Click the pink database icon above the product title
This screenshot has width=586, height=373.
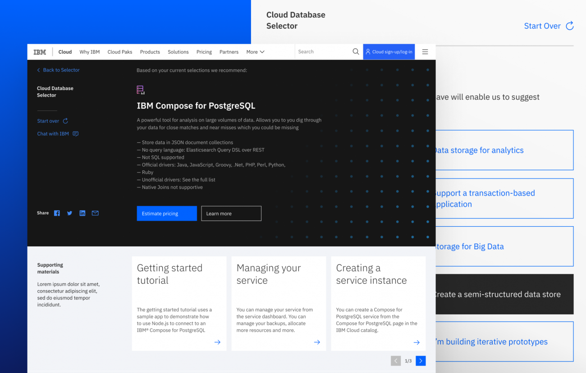(141, 90)
